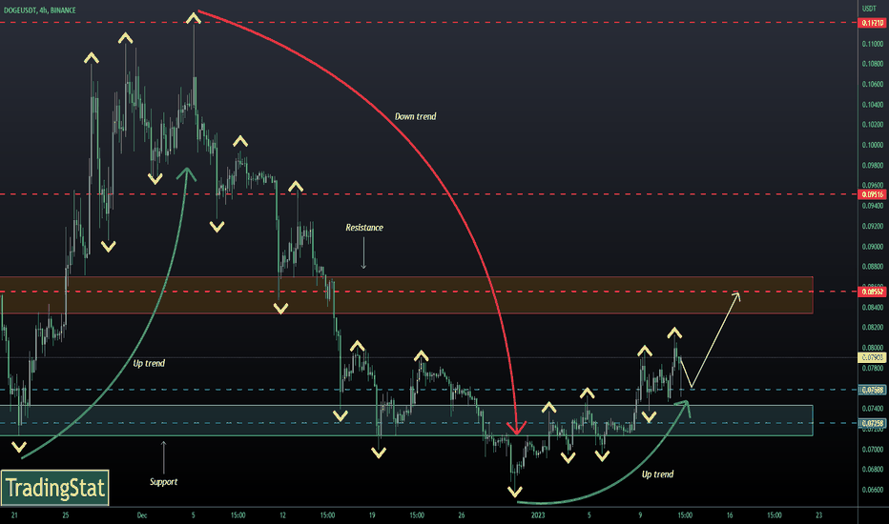Click the 0.10200 price axis label
The height and width of the screenshot is (524, 889).
pos(873,125)
